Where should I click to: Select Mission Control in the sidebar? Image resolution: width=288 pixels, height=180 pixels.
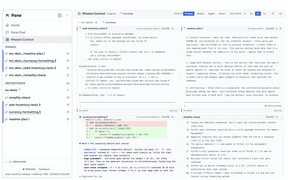(x=37, y=39)
